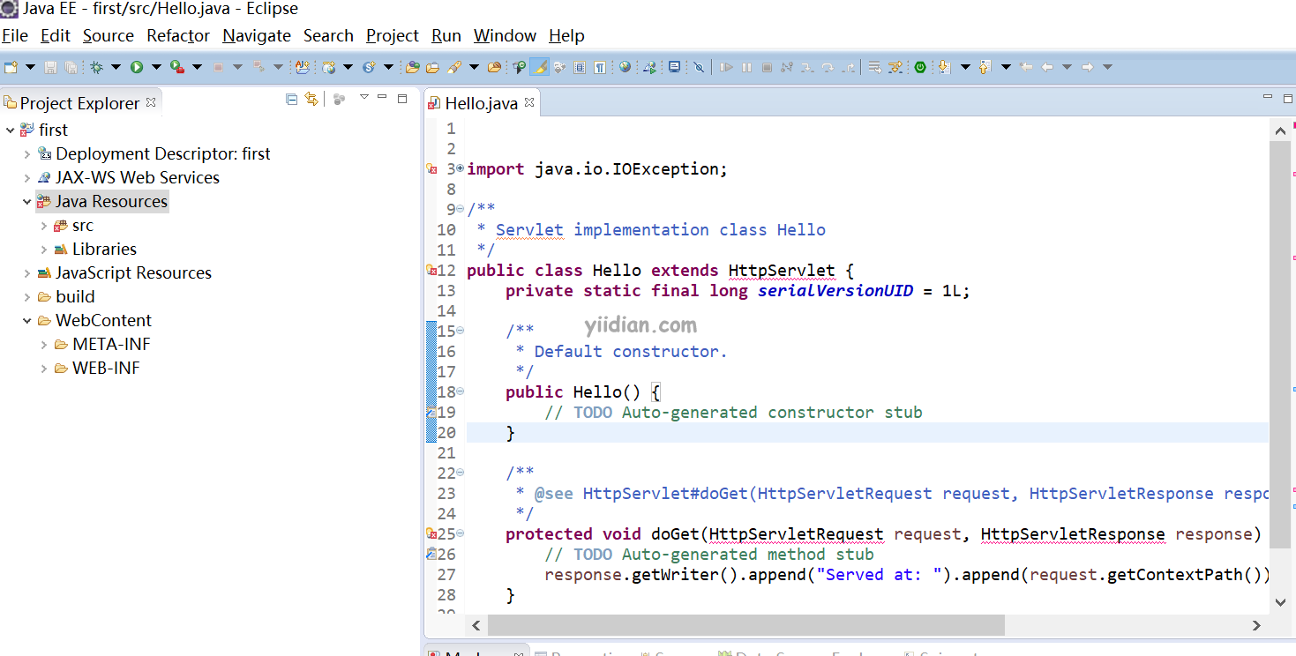
Task: Open the Refactor menu
Action: (x=178, y=36)
